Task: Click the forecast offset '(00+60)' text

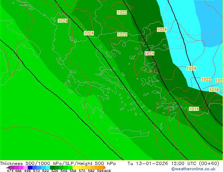Action: [209, 164]
